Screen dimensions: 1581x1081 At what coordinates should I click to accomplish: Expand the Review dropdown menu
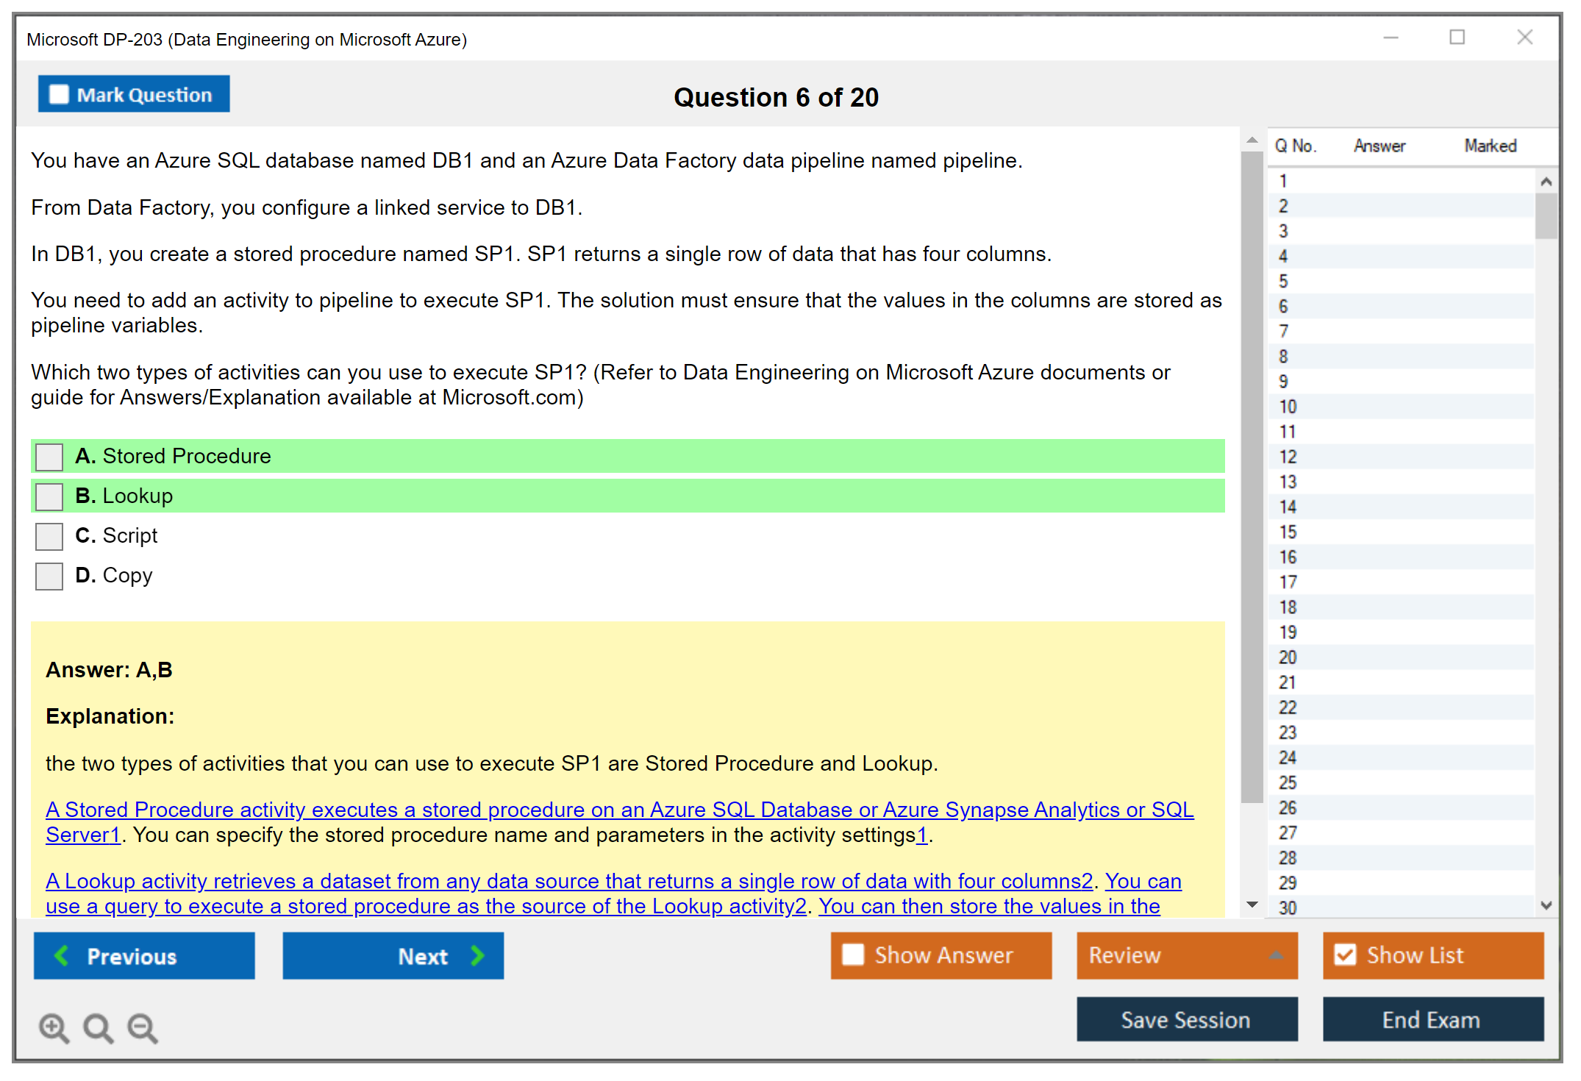pyautogui.click(x=1276, y=955)
